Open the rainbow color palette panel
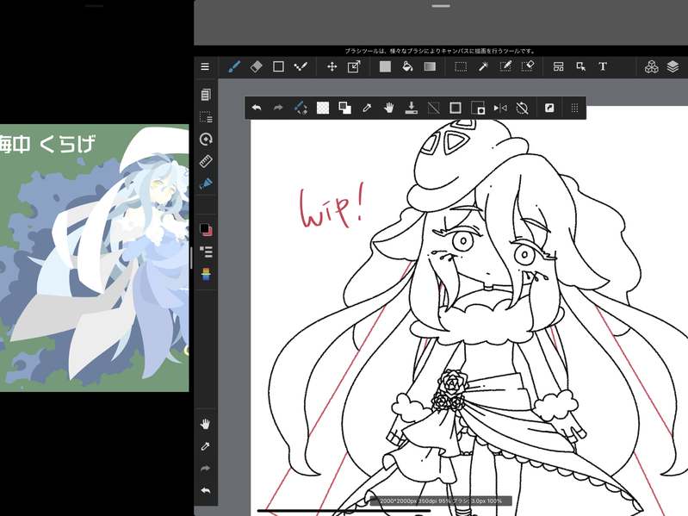688x516 pixels. click(x=206, y=274)
